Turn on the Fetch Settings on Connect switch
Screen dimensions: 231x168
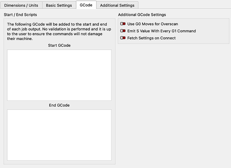coord(123,38)
